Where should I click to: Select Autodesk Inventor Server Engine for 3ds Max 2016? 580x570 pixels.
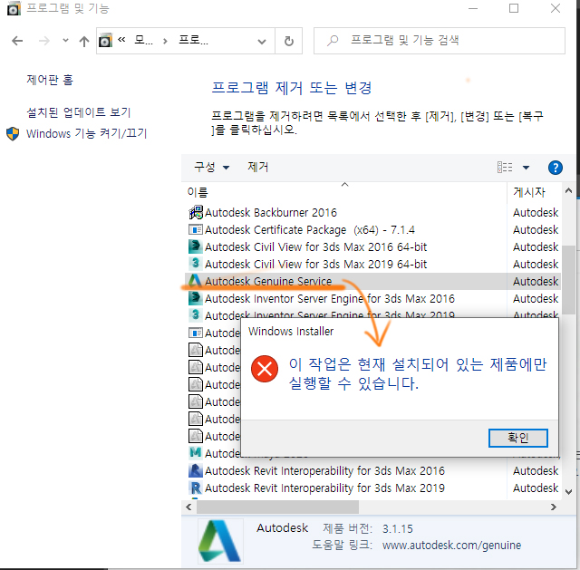(330, 298)
